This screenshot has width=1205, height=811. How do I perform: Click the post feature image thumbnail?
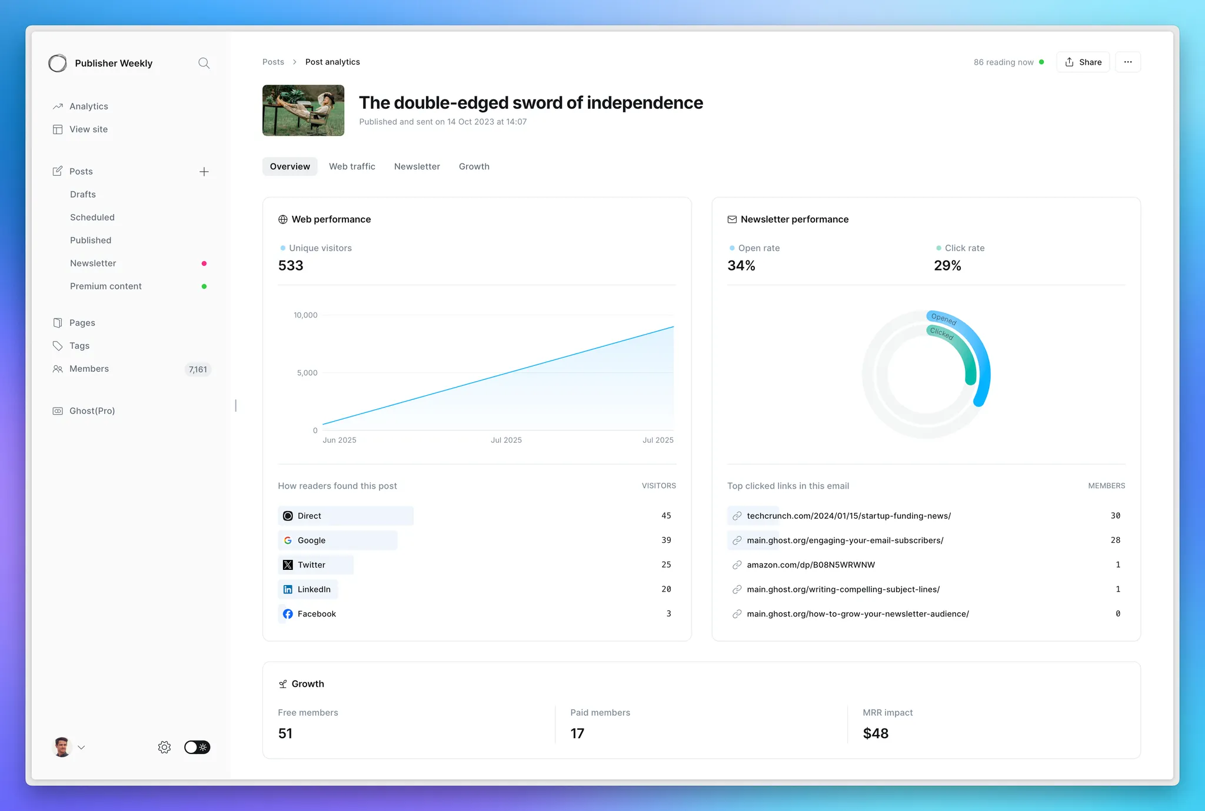point(303,111)
